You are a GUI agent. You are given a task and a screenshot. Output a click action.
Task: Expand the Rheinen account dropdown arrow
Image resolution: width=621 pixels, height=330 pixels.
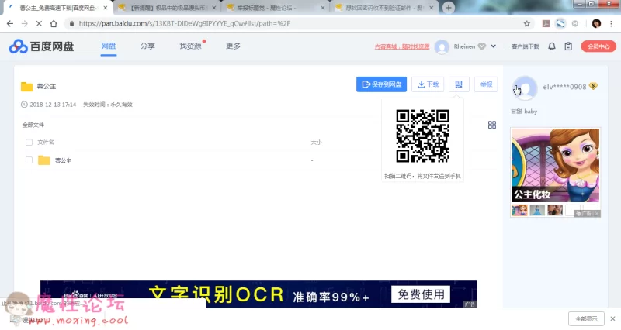tap(493, 46)
